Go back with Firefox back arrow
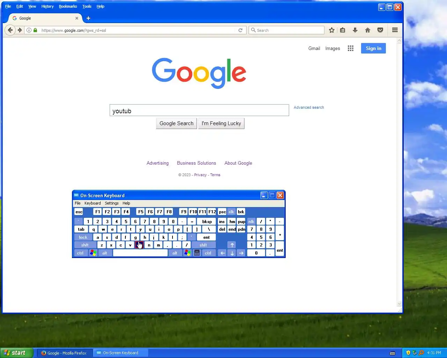This screenshot has width=447, height=358. [10, 30]
